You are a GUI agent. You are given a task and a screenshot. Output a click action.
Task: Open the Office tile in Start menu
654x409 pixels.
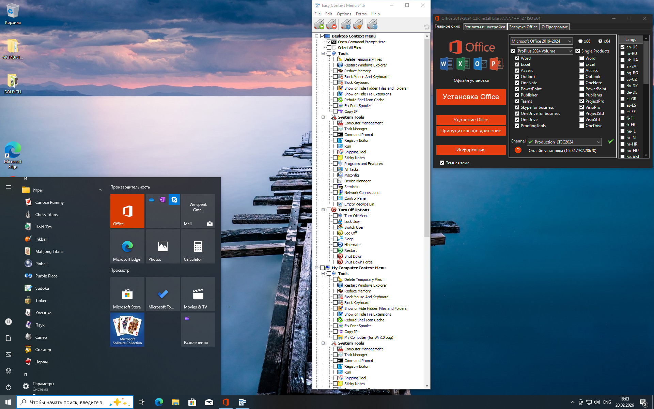coord(127,211)
